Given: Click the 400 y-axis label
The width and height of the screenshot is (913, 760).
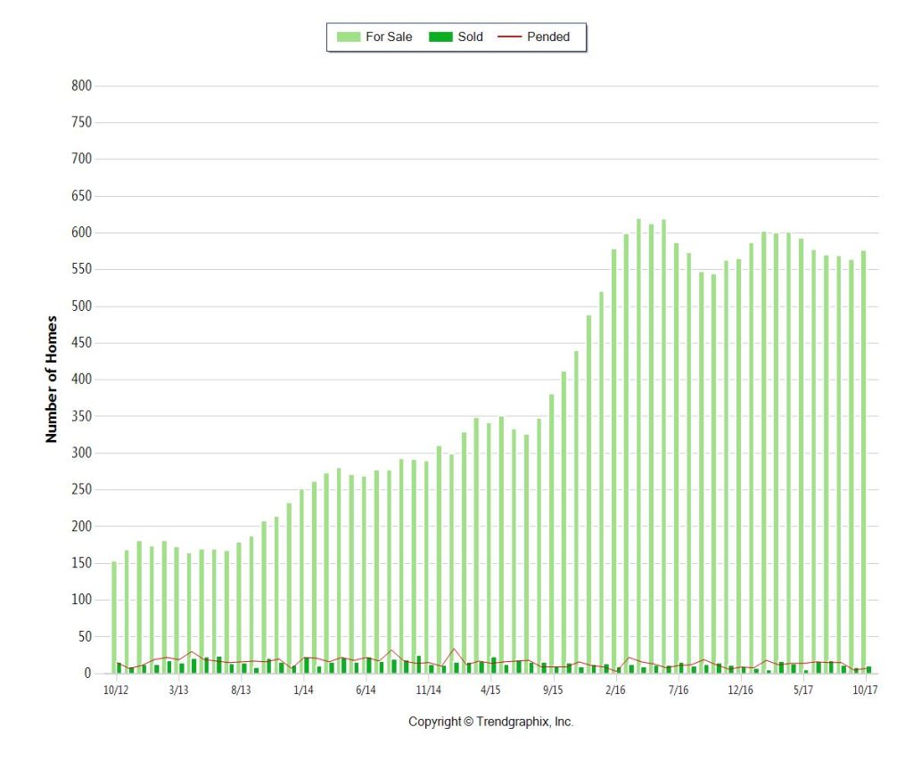Looking at the screenshot, I should [81, 380].
